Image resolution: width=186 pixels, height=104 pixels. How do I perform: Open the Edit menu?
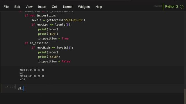(x=17, y=7)
